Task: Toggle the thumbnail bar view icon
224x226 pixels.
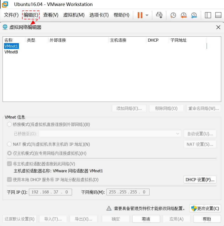Action: [218, 15]
